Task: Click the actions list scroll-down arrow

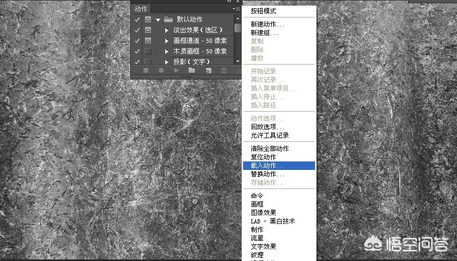Action: point(238,61)
